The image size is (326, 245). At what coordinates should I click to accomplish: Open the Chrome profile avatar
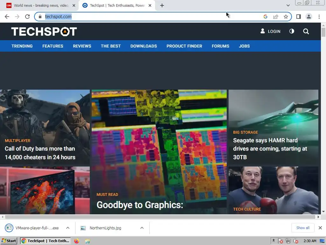pos(309,17)
